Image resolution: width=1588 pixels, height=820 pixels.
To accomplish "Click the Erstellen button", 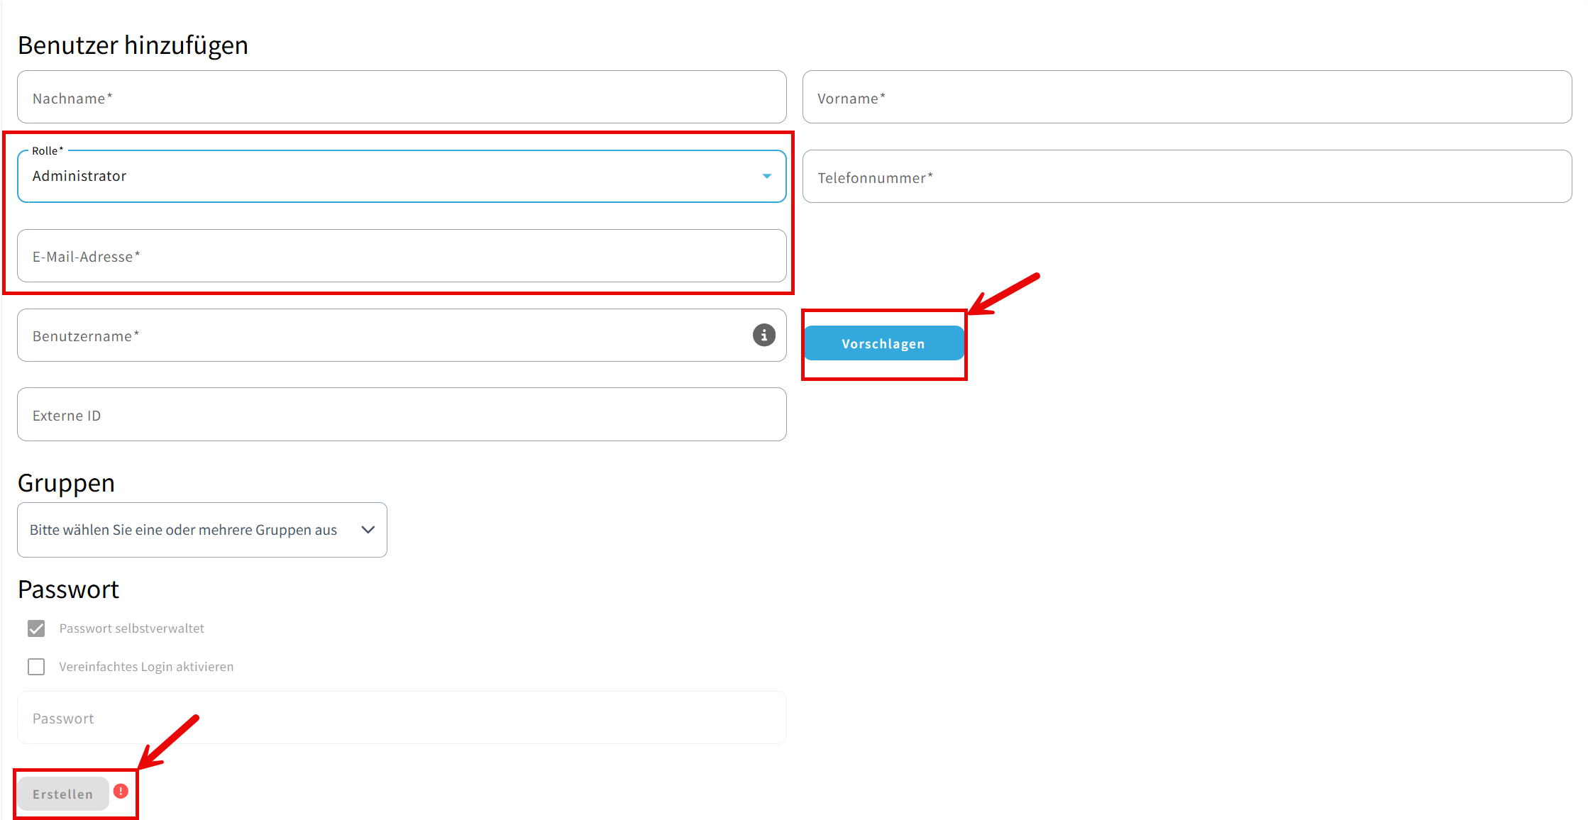I will click(x=63, y=794).
